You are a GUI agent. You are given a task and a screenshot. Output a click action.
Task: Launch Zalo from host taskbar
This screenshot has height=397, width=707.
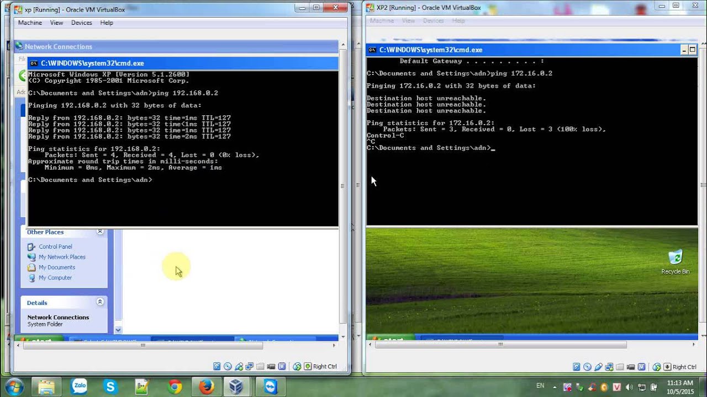79,387
